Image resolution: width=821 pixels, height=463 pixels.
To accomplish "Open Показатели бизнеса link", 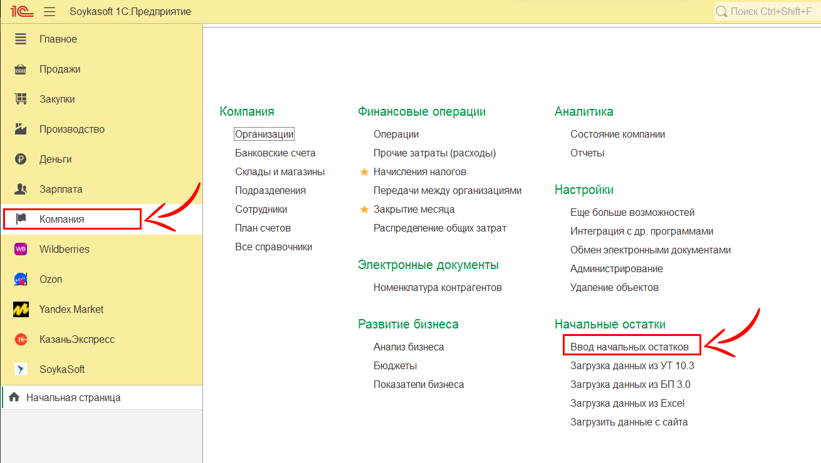I will click(419, 384).
